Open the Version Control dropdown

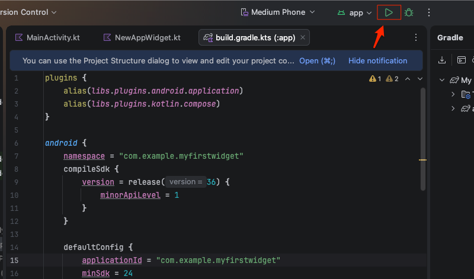coord(28,12)
